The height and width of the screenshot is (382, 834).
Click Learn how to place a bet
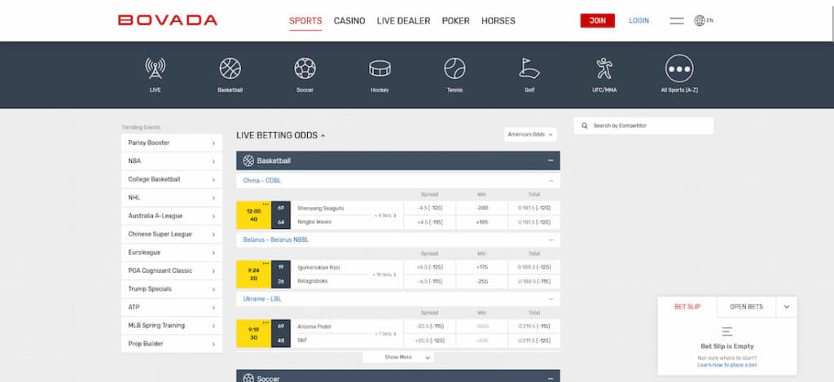point(727,366)
